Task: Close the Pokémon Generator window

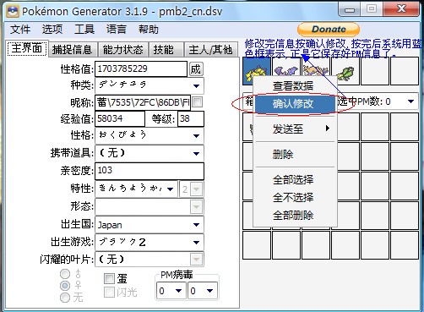Action: coord(401,9)
